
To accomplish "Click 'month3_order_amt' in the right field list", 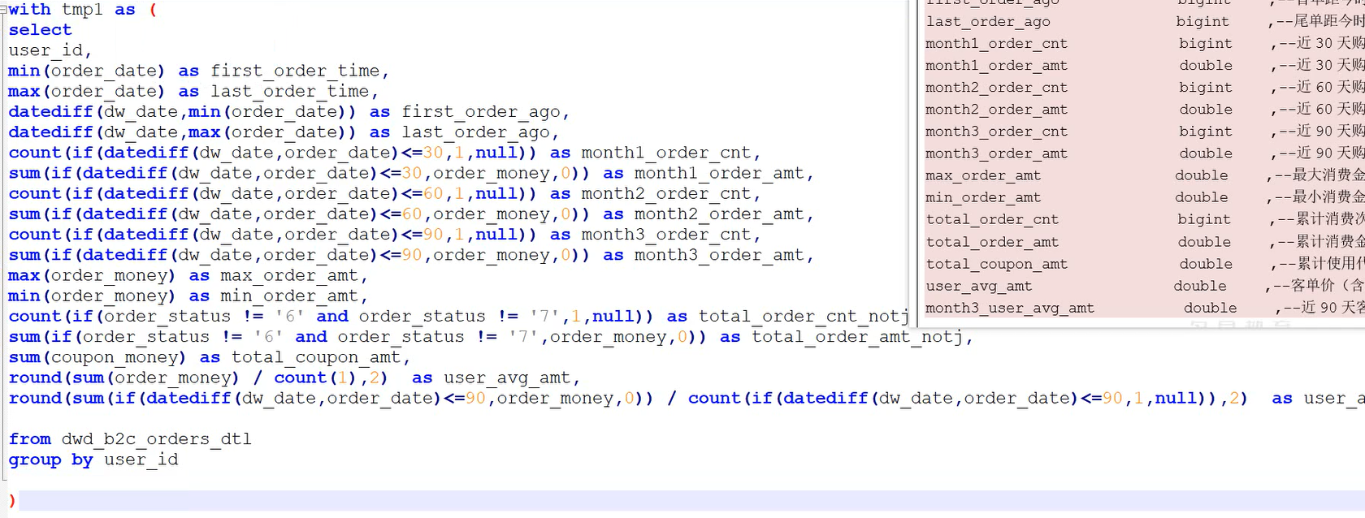I will coord(996,153).
